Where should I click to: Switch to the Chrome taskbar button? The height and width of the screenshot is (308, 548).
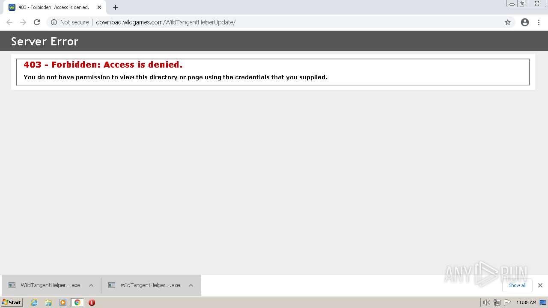coord(77,302)
